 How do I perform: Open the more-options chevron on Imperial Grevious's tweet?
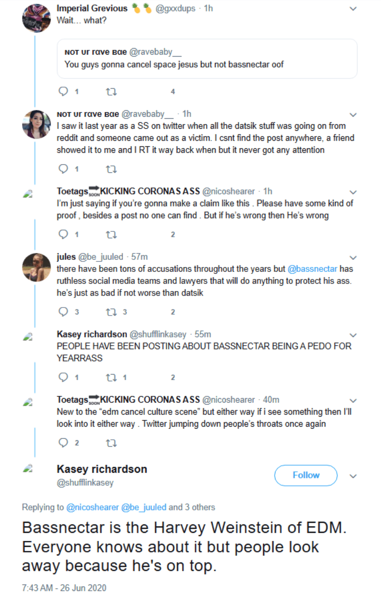pos(353,9)
